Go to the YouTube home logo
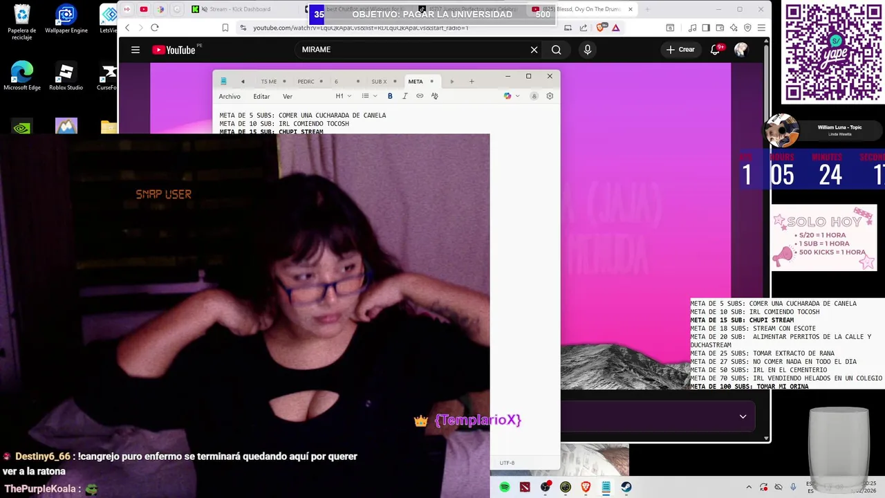Image resolution: width=885 pixels, height=498 pixels. [174, 50]
